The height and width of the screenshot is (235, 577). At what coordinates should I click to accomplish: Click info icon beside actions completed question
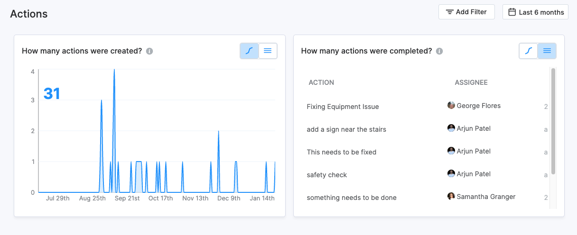439,51
